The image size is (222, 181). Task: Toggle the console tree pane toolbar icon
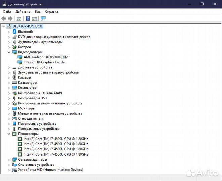(x=19, y=19)
